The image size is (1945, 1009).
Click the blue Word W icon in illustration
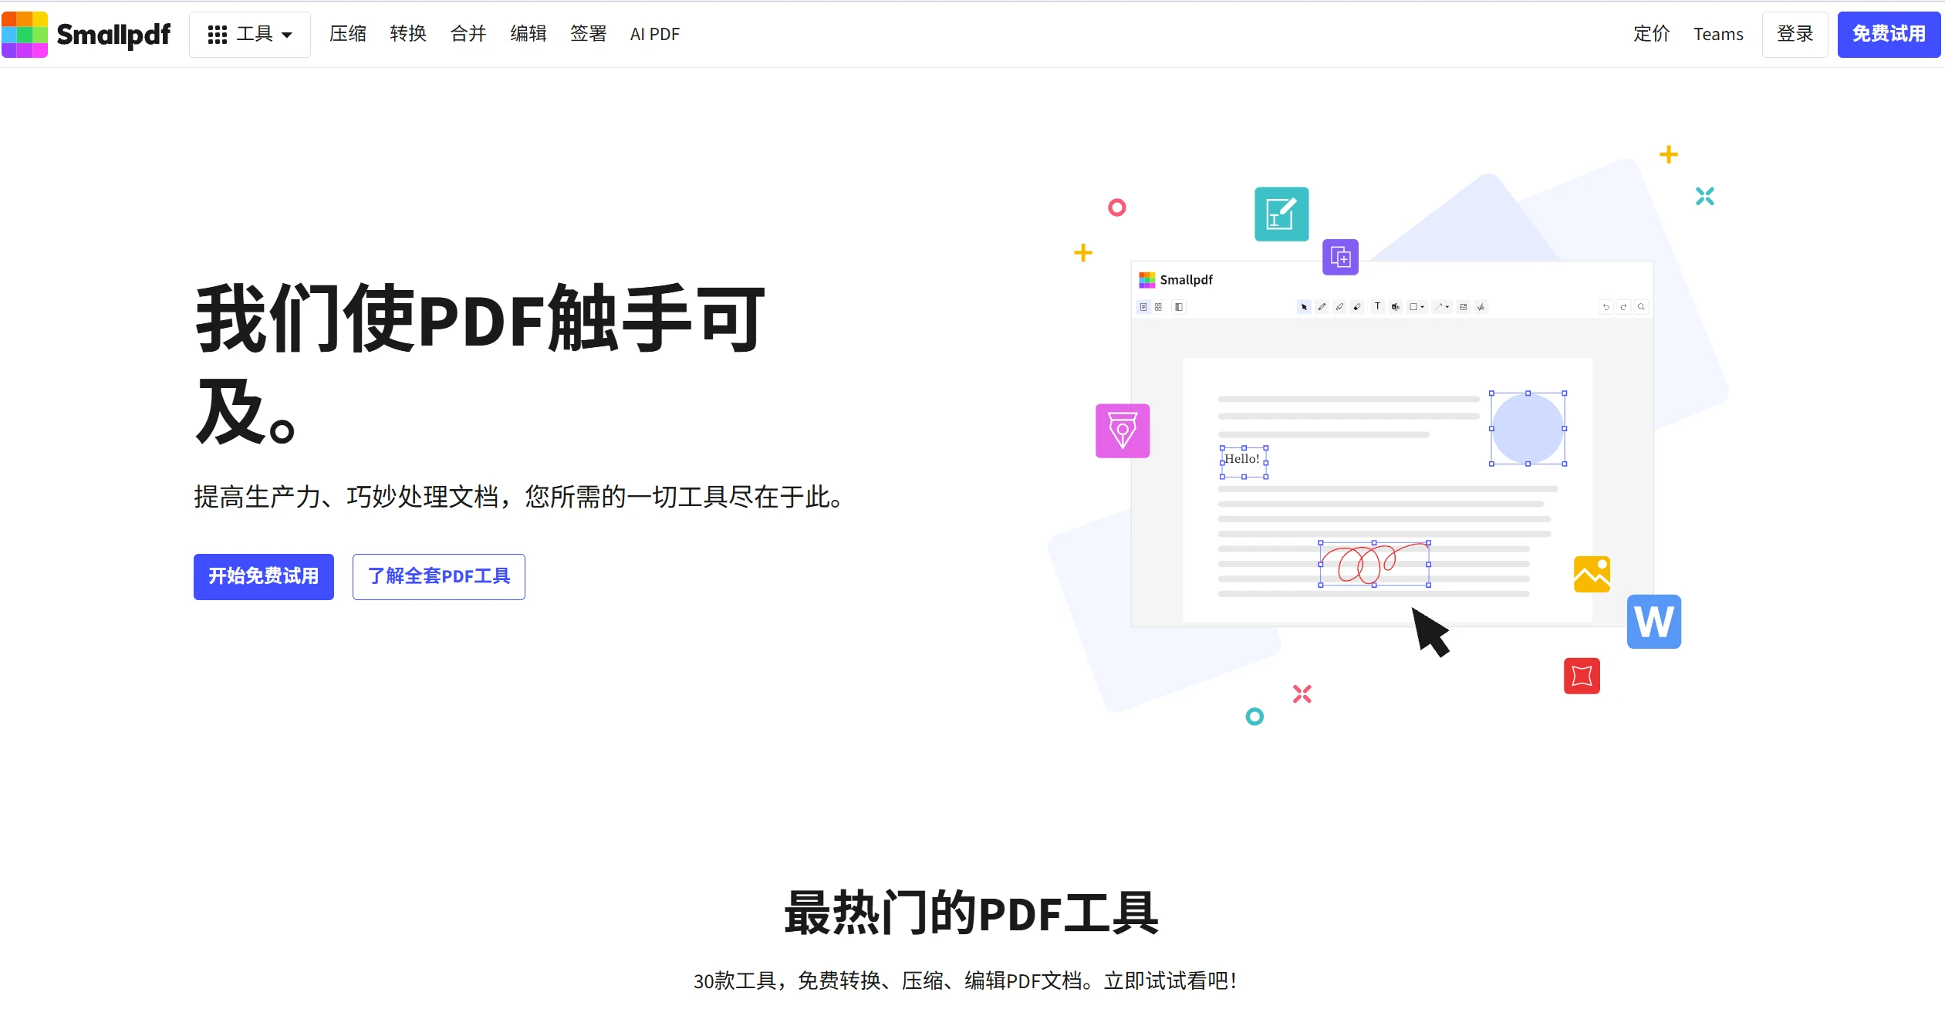click(1654, 621)
